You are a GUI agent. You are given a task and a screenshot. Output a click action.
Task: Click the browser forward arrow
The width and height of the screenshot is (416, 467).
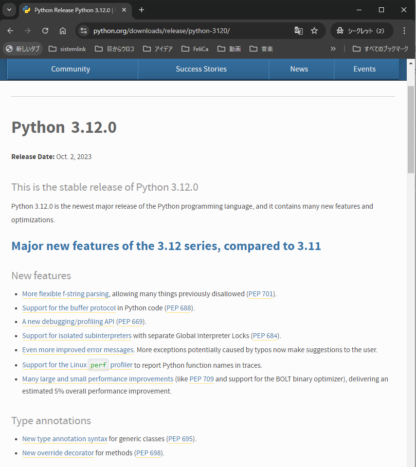click(28, 31)
